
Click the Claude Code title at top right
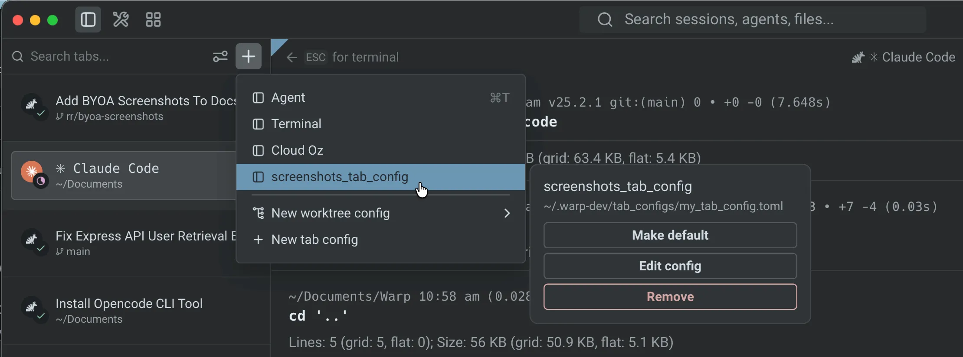pyautogui.click(x=918, y=57)
